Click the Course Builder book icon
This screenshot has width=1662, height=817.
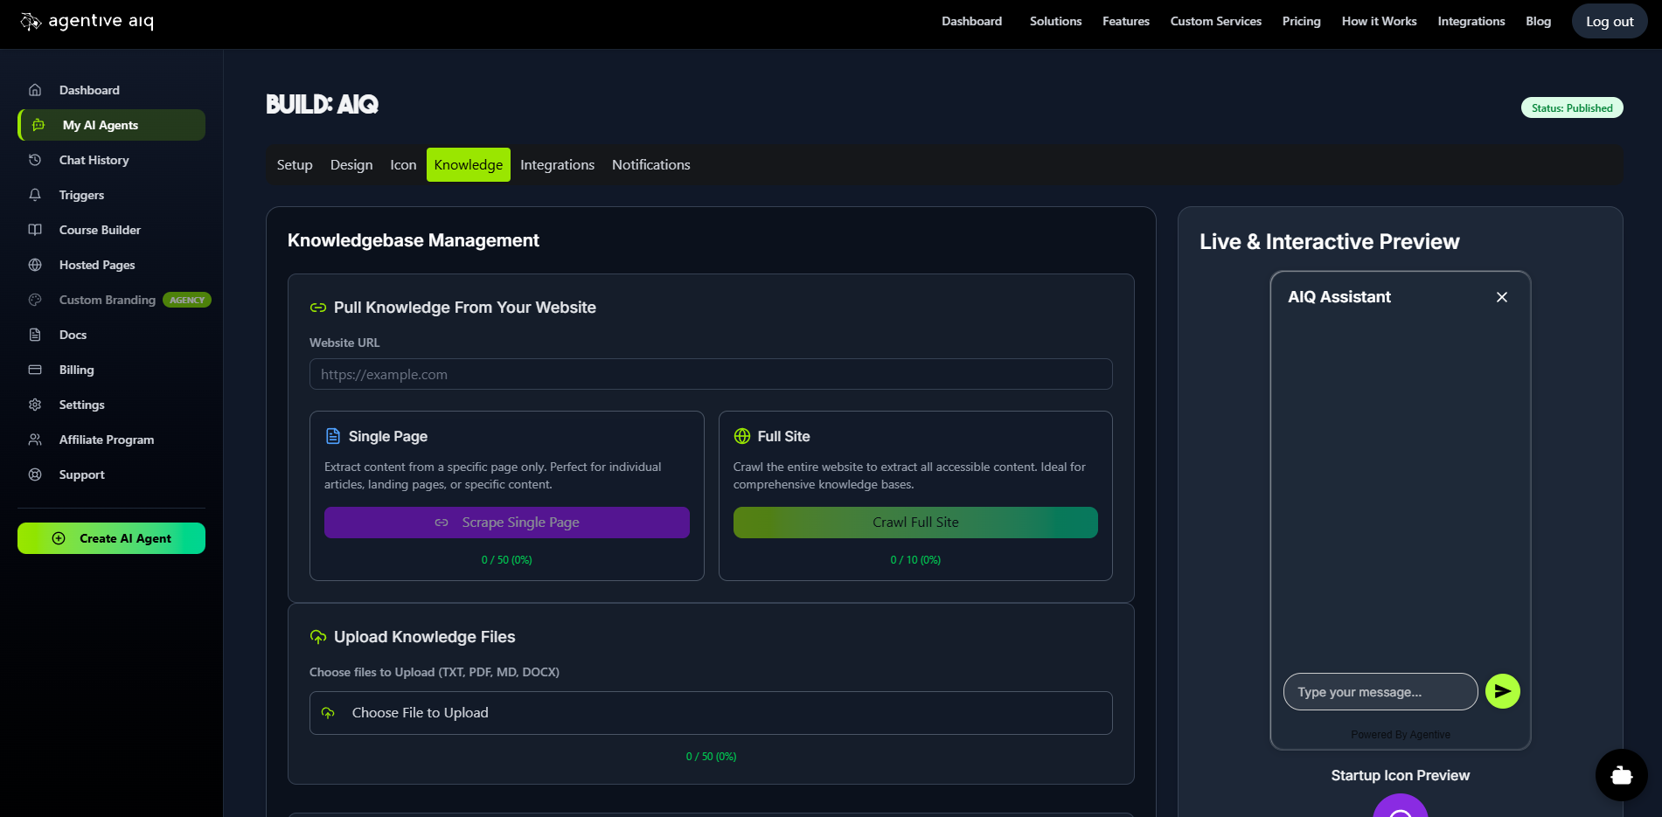[x=35, y=230]
